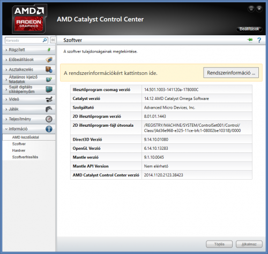Click the Teljesítmény gauge icon
268x254 pixels.
tap(49, 119)
